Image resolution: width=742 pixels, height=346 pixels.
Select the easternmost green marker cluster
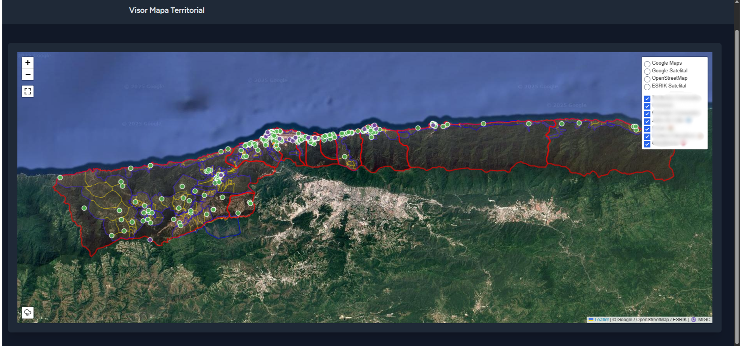click(635, 127)
